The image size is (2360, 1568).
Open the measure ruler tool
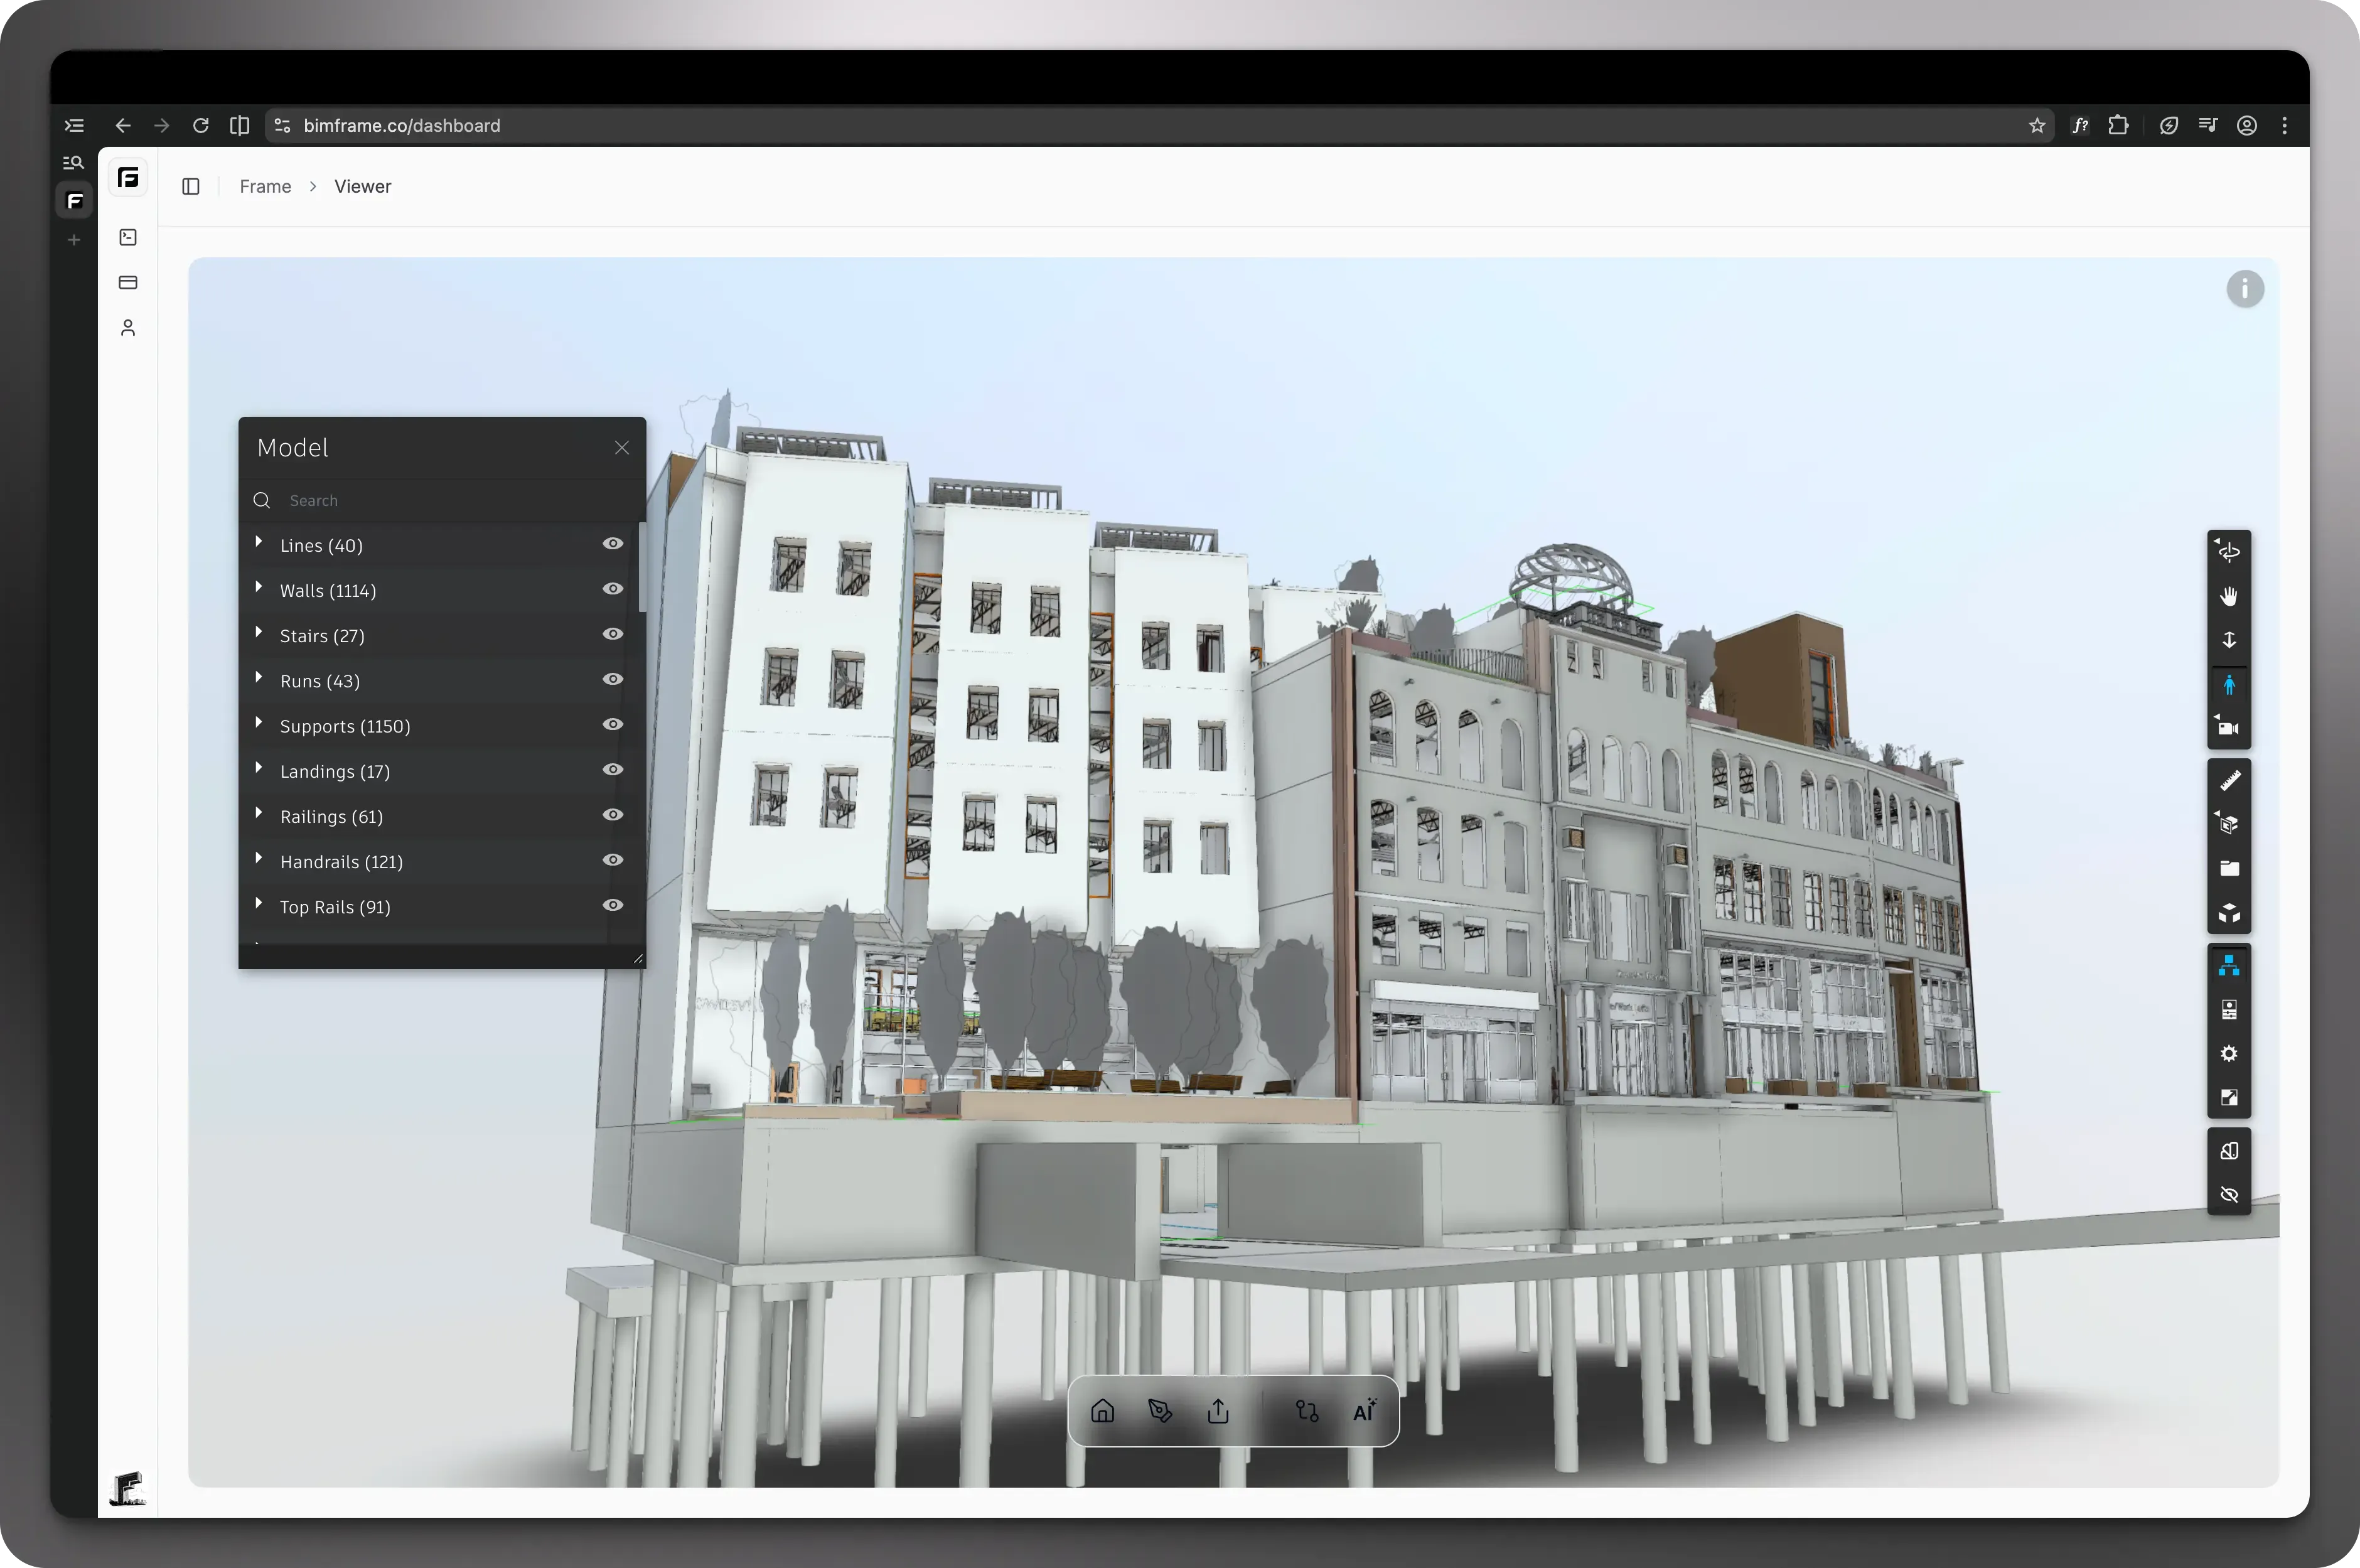tap(2229, 780)
